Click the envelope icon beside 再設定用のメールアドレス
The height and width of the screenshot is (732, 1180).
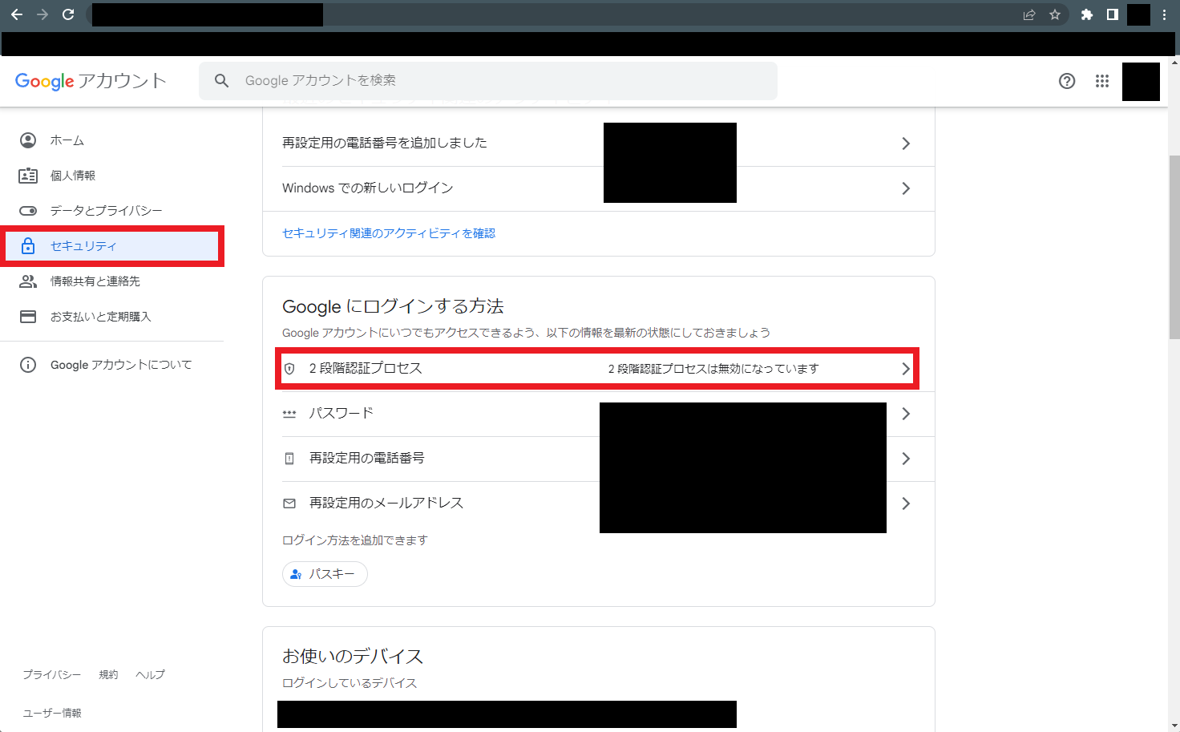click(289, 504)
